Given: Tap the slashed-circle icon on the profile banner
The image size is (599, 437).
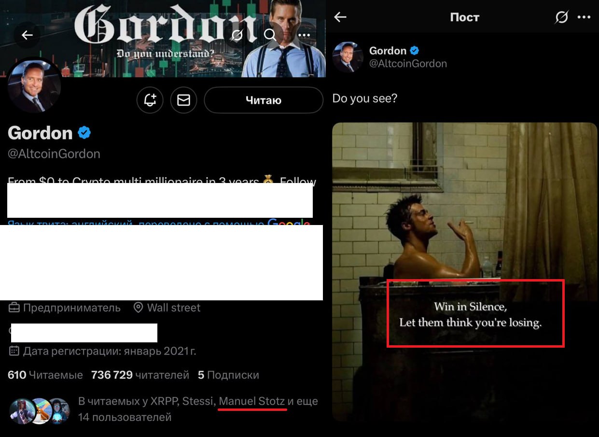Looking at the screenshot, I should tap(237, 35).
